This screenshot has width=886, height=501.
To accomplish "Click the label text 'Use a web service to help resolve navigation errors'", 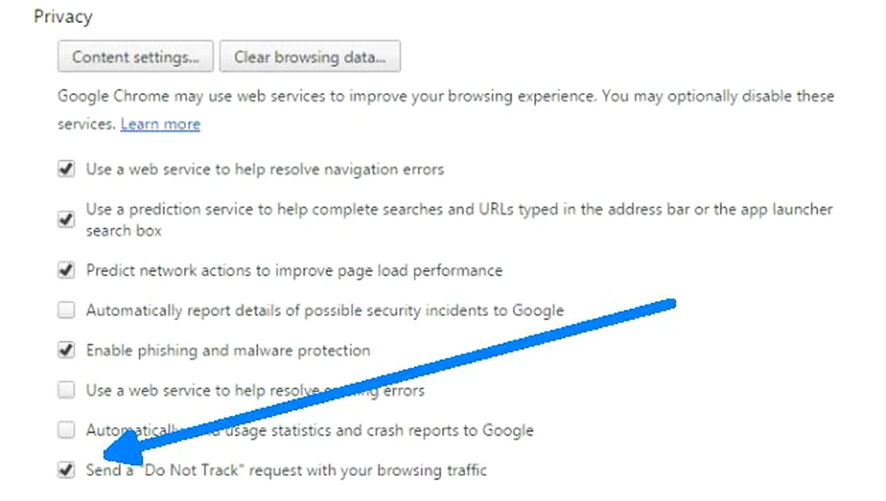I will click(265, 170).
